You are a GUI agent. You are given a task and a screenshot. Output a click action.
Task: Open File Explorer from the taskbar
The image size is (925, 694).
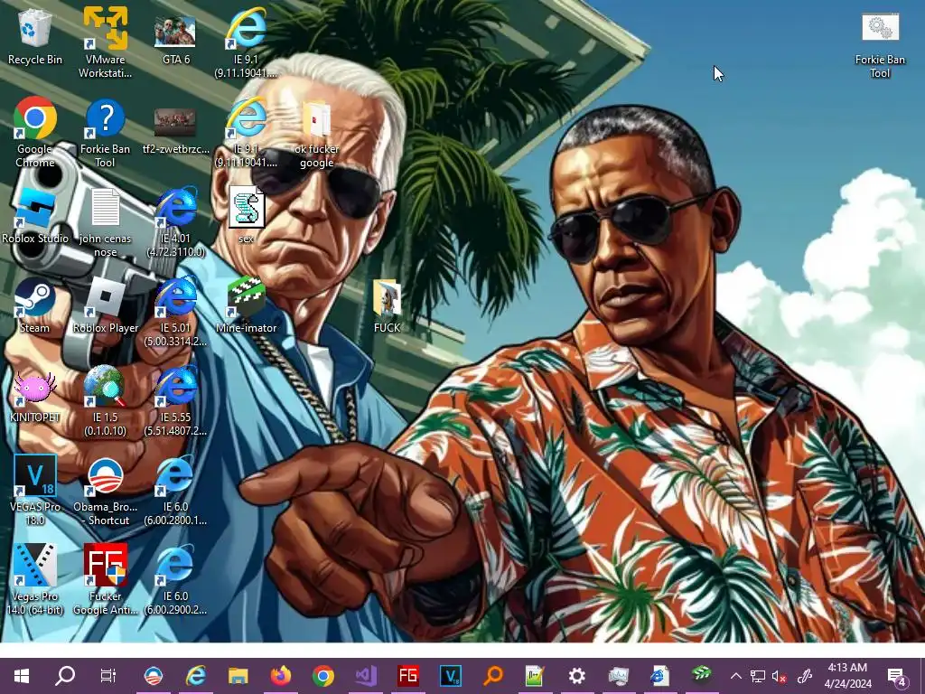238,676
